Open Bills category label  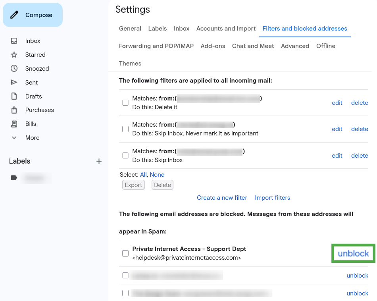click(x=31, y=124)
